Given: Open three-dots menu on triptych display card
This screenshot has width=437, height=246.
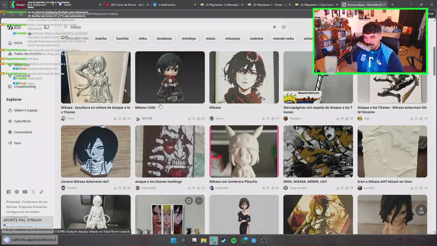Looking at the screenshot, I should 199,201.
